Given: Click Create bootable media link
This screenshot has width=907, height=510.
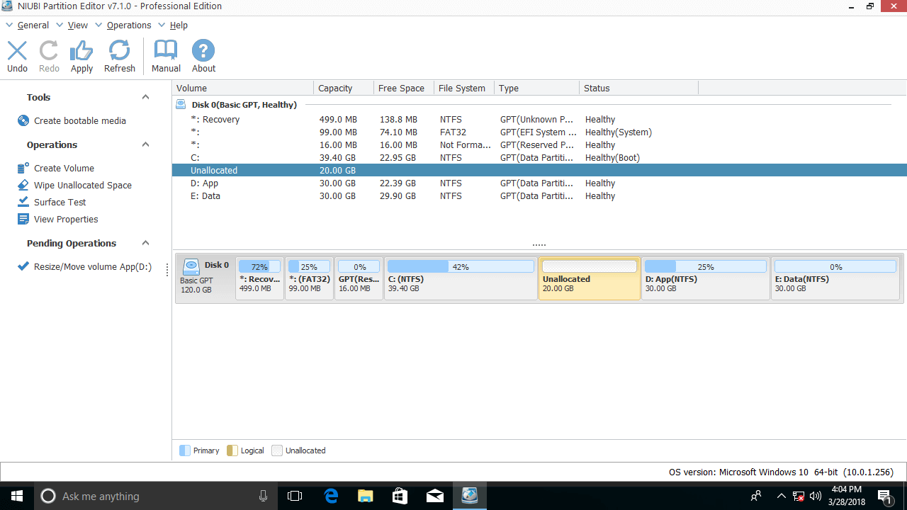Looking at the screenshot, I should (80, 120).
